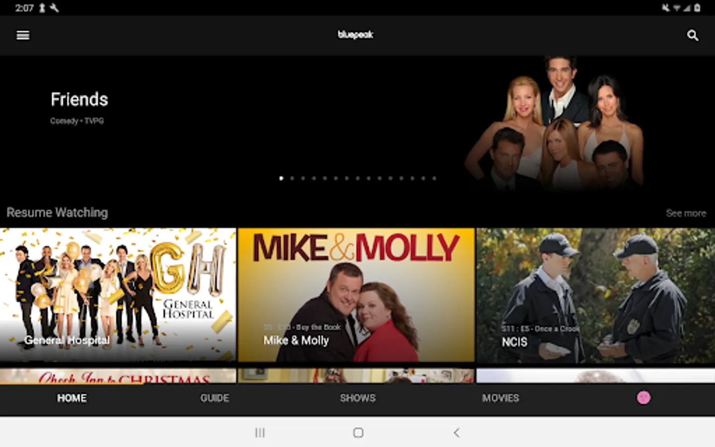Screen dimensions: 715x447
Task: Switch to the MOVIES tab
Action: coord(500,398)
